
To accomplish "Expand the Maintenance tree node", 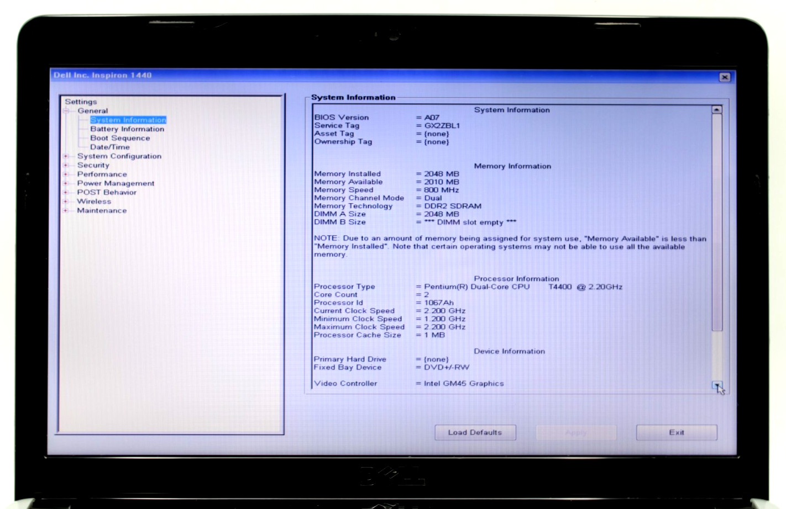I will click(66, 210).
